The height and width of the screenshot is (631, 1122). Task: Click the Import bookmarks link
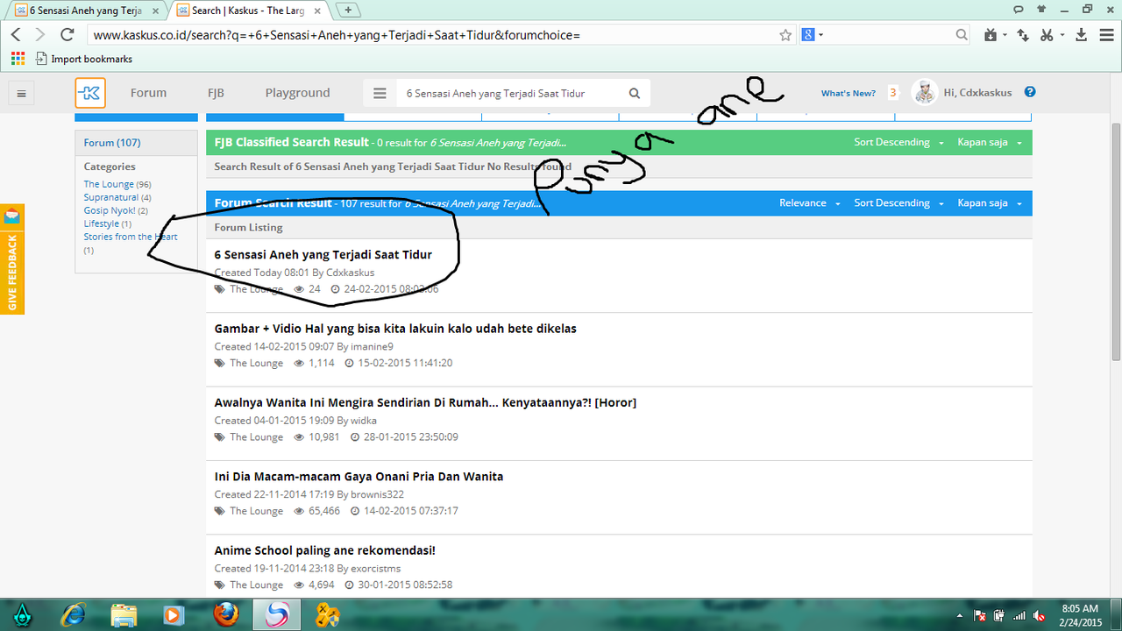click(x=83, y=59)
